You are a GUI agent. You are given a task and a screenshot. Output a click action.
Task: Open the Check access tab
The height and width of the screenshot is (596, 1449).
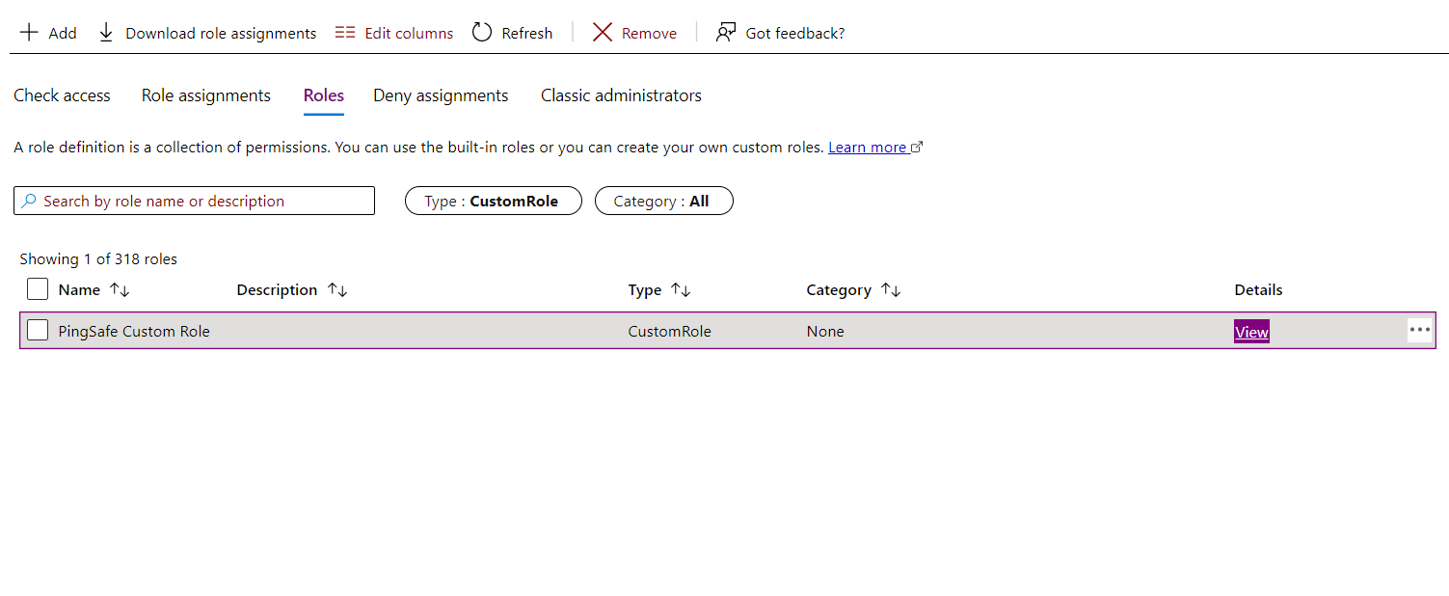[x=62, y=95]
